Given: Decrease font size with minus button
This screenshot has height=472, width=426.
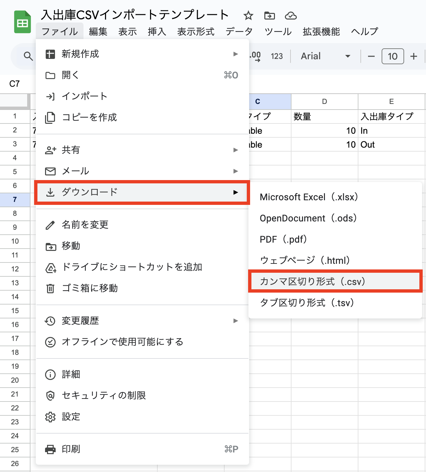Looking at the screenshot, I should click(x=371, y=56).
